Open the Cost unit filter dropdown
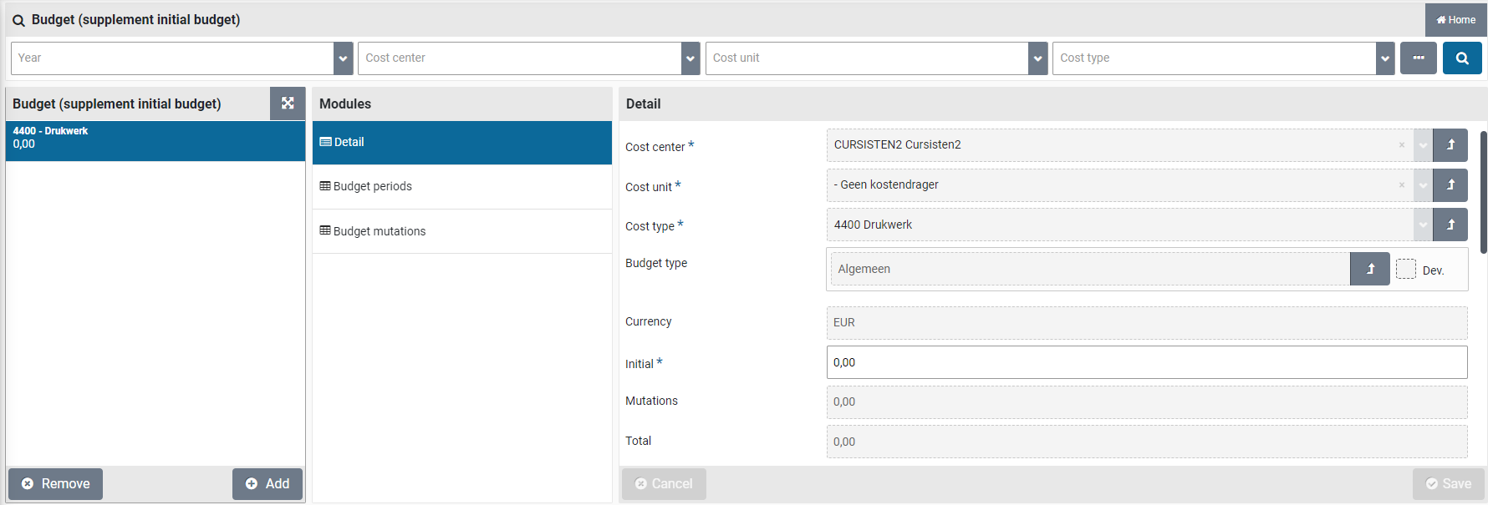Screen dimensions: 1488x505 click(x=1037, y=58)
